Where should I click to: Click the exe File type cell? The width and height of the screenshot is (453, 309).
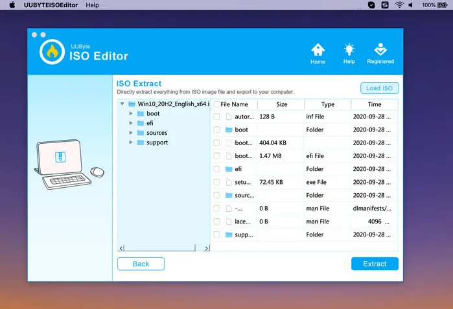[x=316, y=182]
